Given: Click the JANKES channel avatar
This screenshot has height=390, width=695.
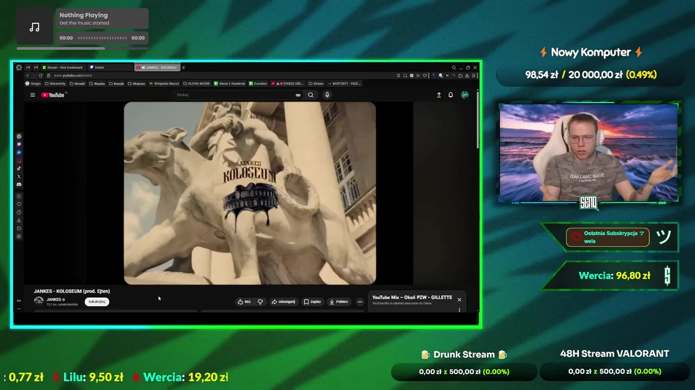Looking at the screenshot, I should pos(39,302).
